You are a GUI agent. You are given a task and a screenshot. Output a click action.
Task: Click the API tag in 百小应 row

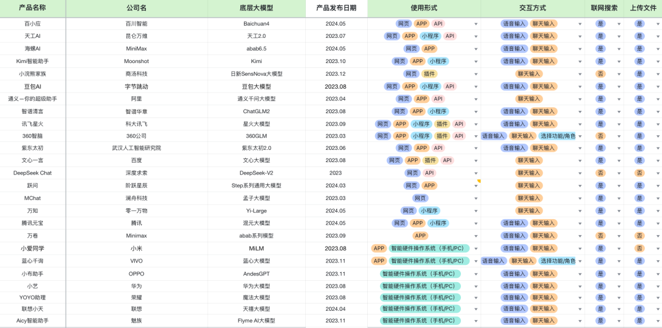(438, 24)
